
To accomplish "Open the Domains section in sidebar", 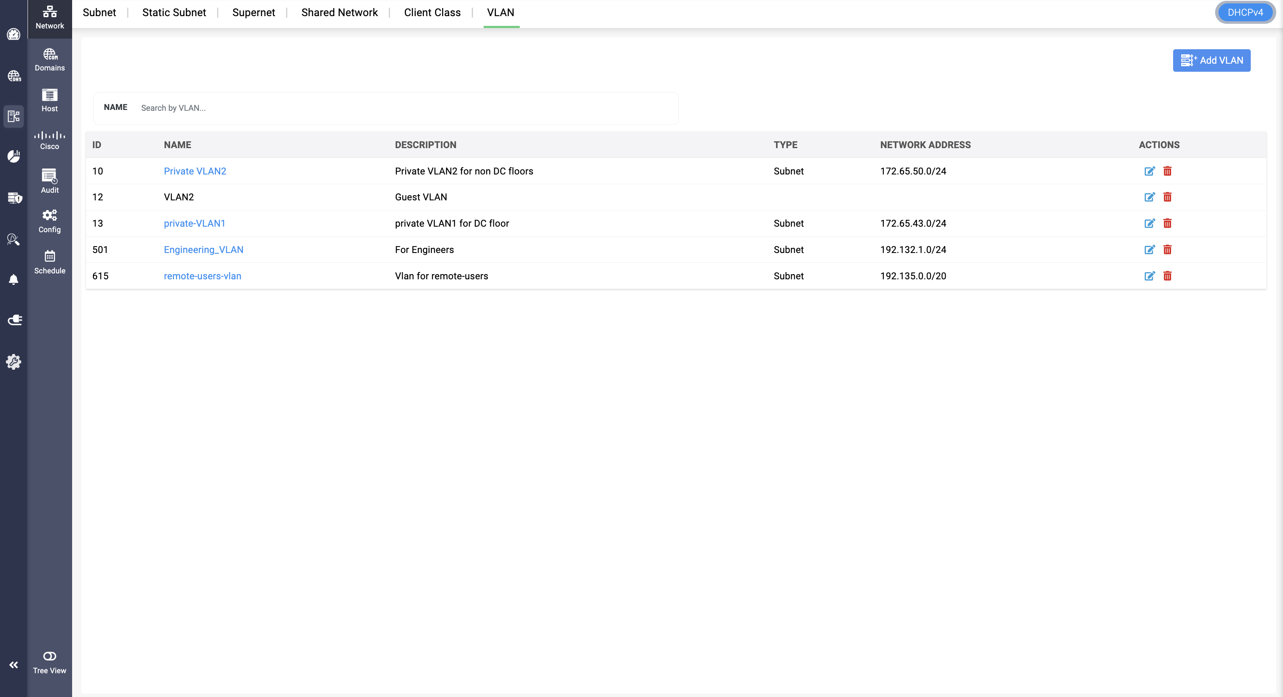I will tap(49, 59).
